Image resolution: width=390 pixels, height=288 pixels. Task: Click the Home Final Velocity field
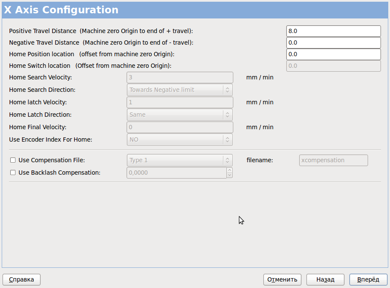pyautogui.click(x=180, y=127)
